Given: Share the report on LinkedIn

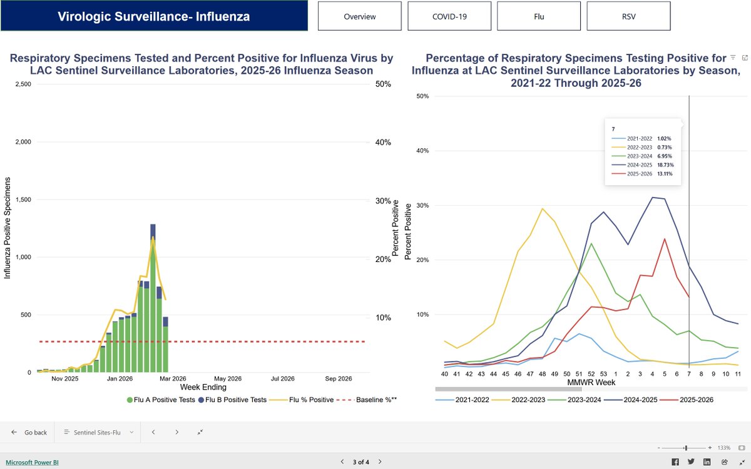Looking at the screenshot, I should [707, 462].
